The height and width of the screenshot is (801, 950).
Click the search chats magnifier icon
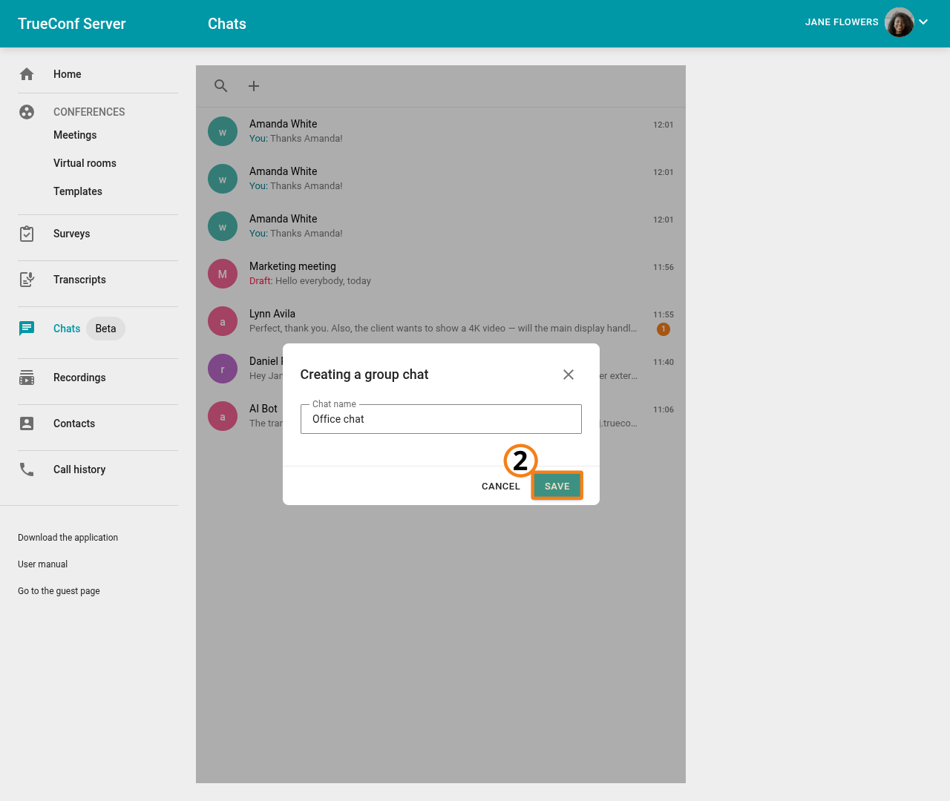pos(220,86)
